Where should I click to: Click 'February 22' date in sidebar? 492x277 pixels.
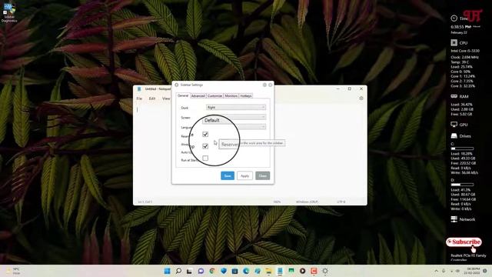[459, 32]
